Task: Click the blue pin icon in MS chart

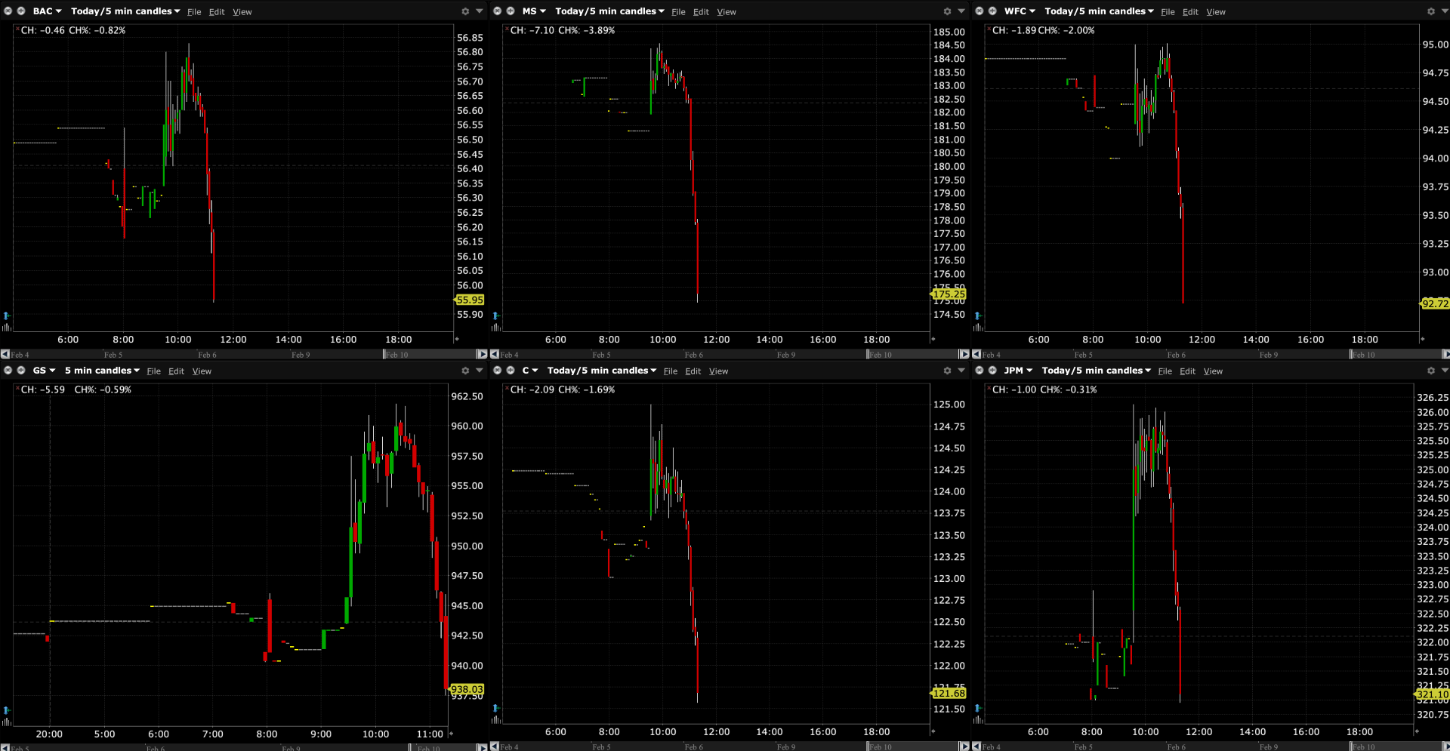Action: [x=496, y=315]
